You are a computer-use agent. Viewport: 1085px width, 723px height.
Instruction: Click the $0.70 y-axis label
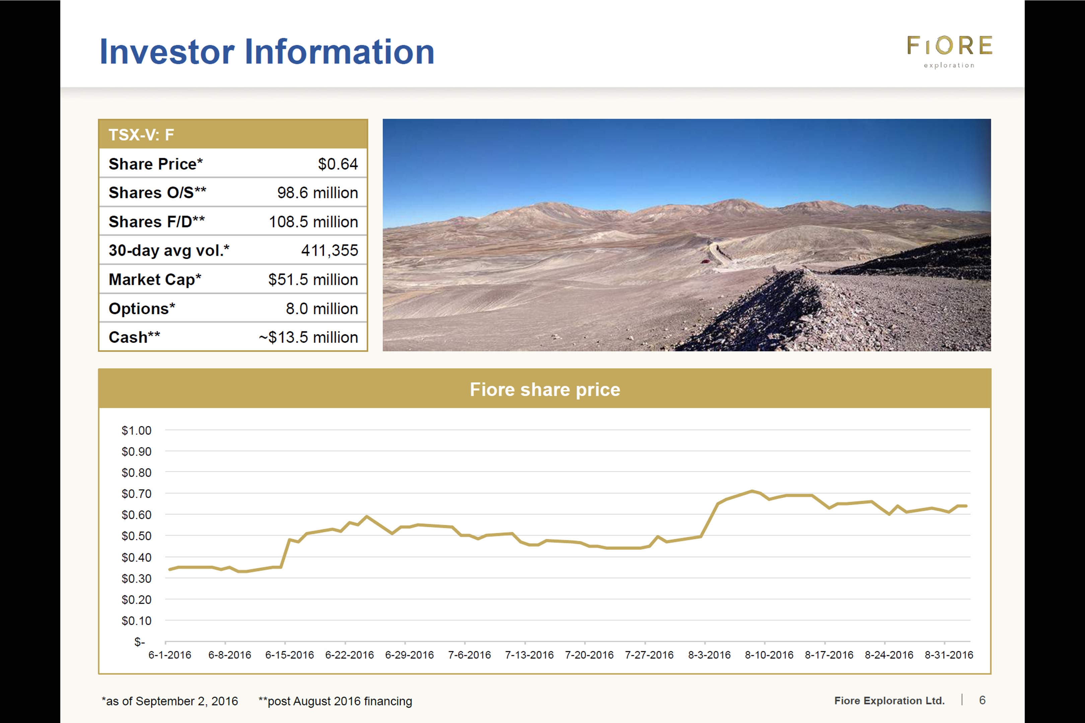(x=136, y=494)
